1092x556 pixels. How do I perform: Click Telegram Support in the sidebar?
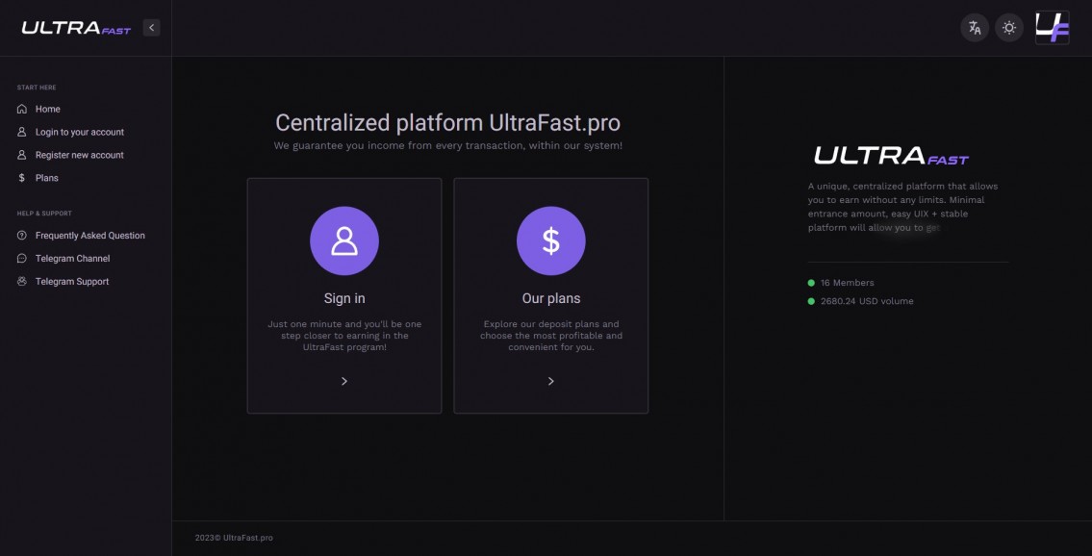point(72,282)
